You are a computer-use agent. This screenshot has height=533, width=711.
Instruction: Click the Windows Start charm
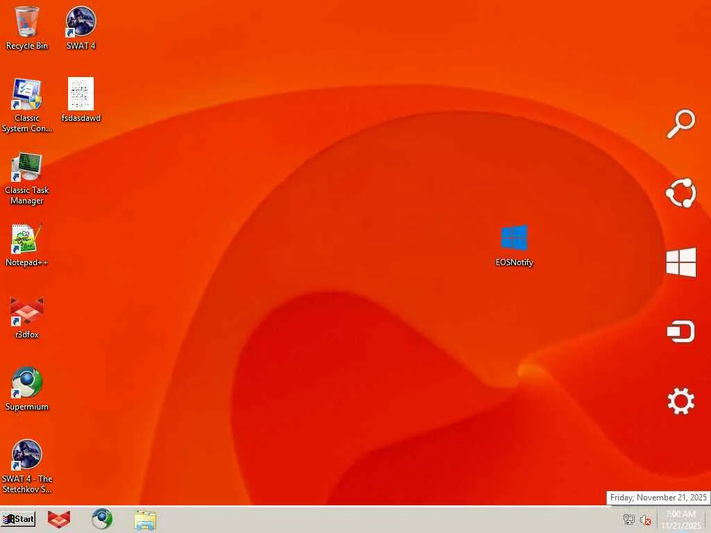[x=681, y=262]
